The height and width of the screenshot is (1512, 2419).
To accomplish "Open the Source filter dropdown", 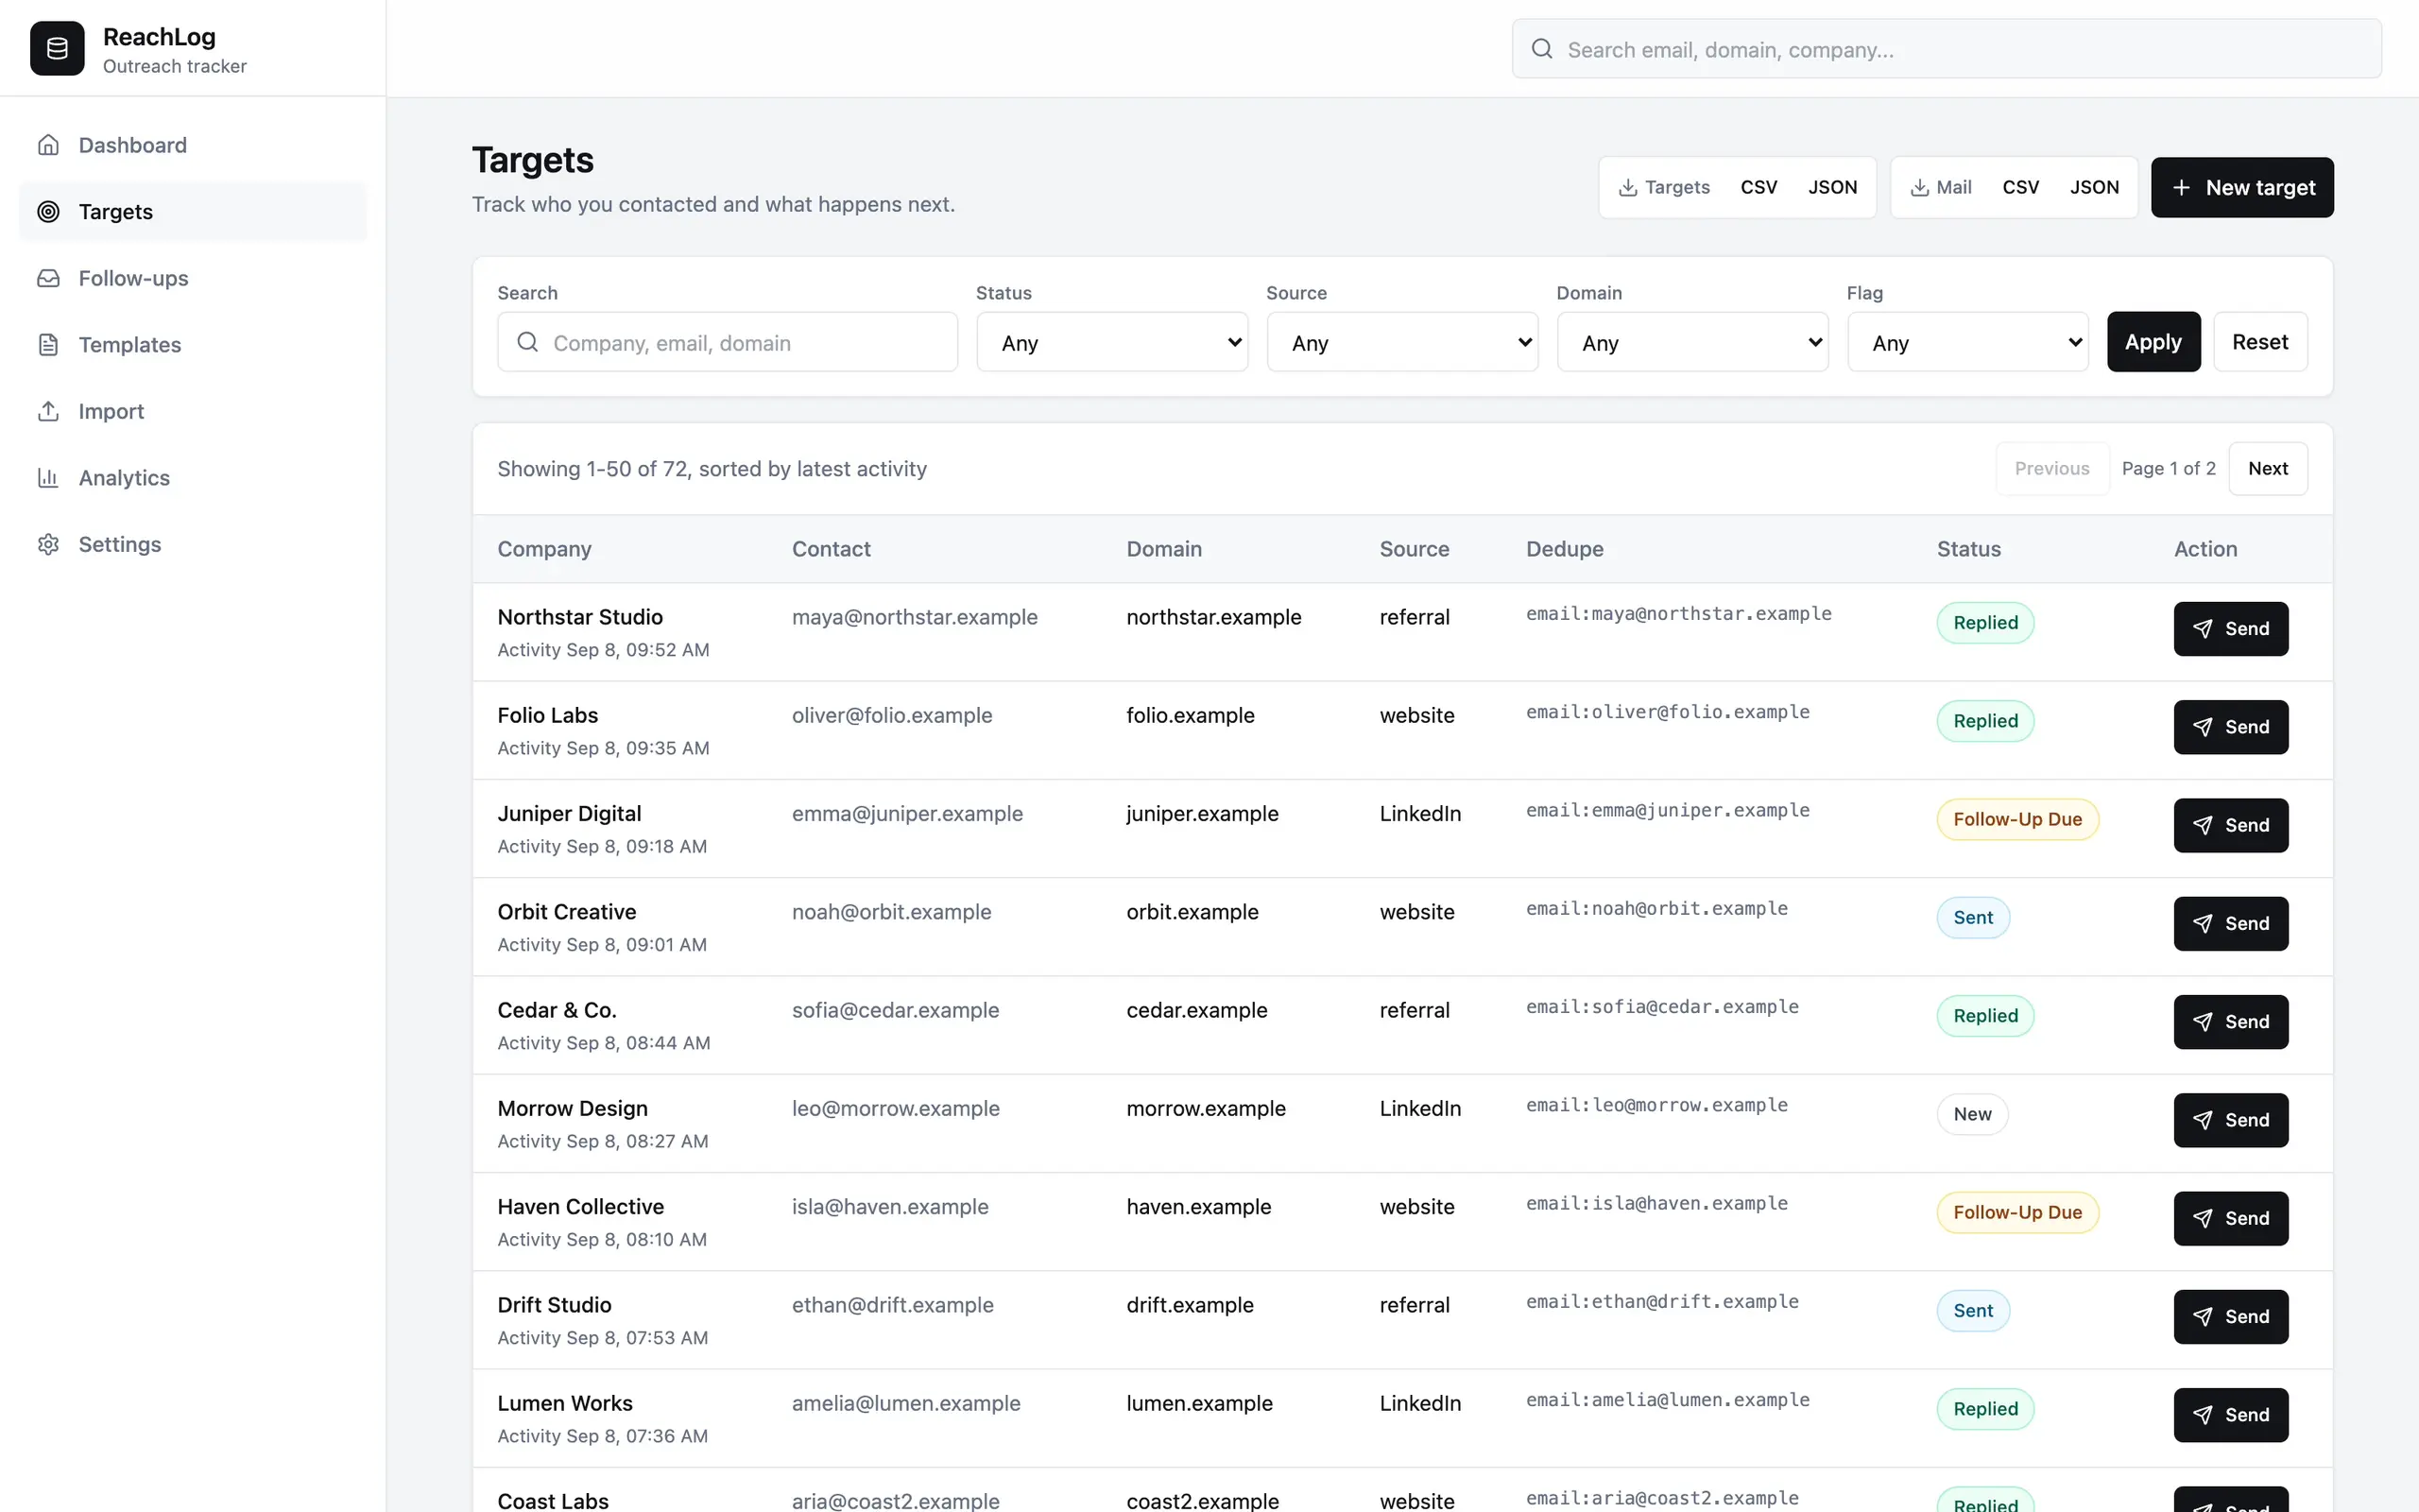I will [x=1402, y=342].
